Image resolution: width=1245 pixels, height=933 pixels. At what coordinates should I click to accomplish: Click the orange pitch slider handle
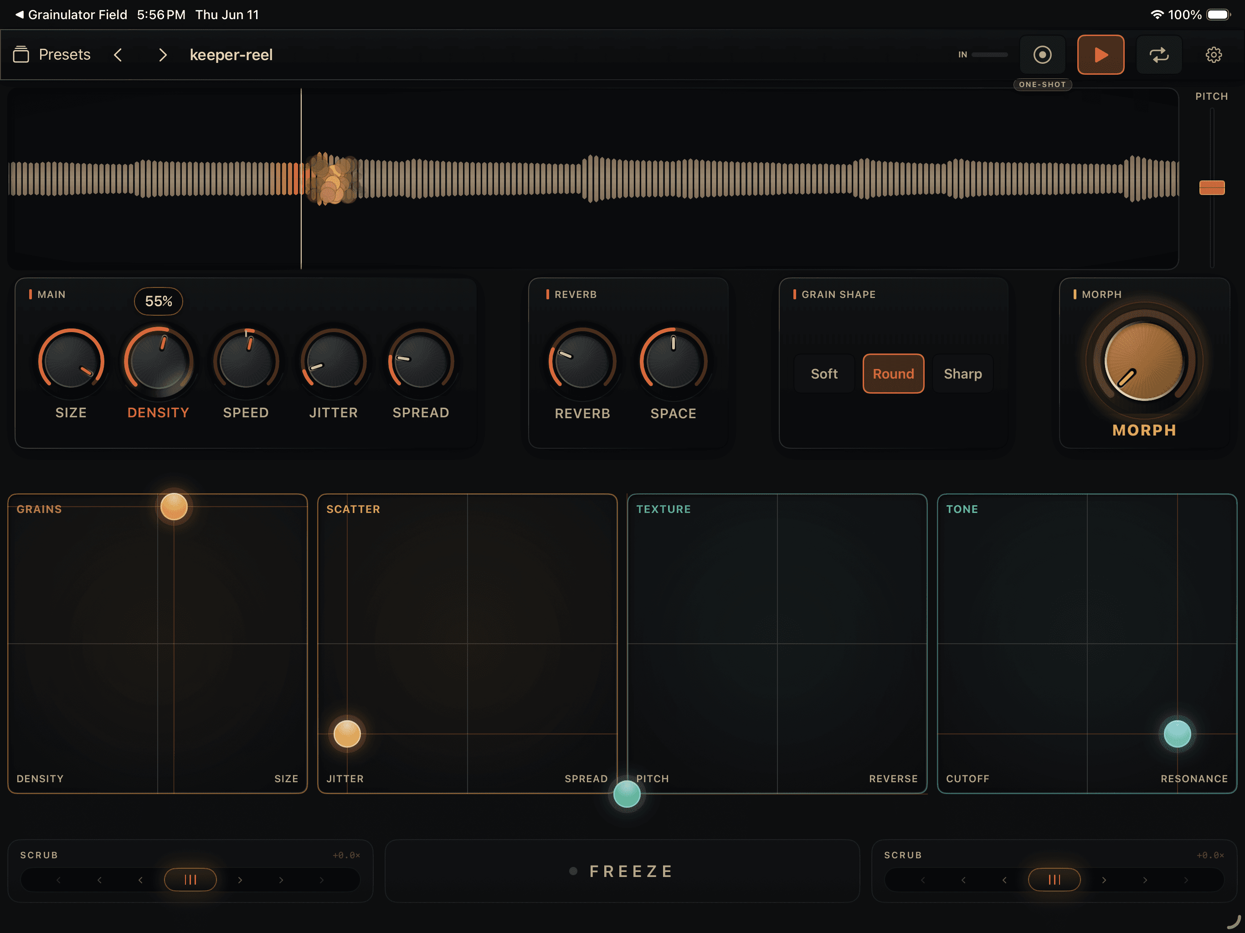pos(1212,187)
